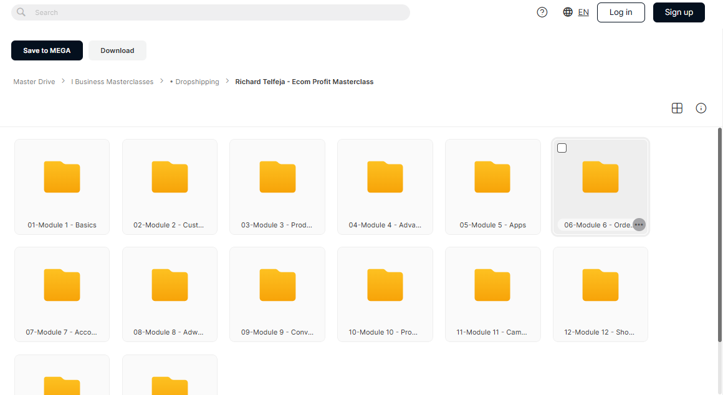Screen dimensions: 723x395
Task: Go to Master Drive breadcrumb
Action: click(34, 82)
